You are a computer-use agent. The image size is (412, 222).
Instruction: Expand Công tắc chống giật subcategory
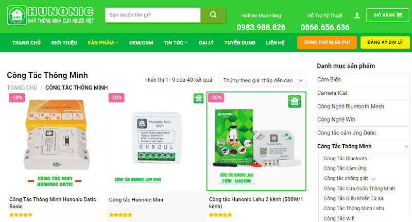374,179
